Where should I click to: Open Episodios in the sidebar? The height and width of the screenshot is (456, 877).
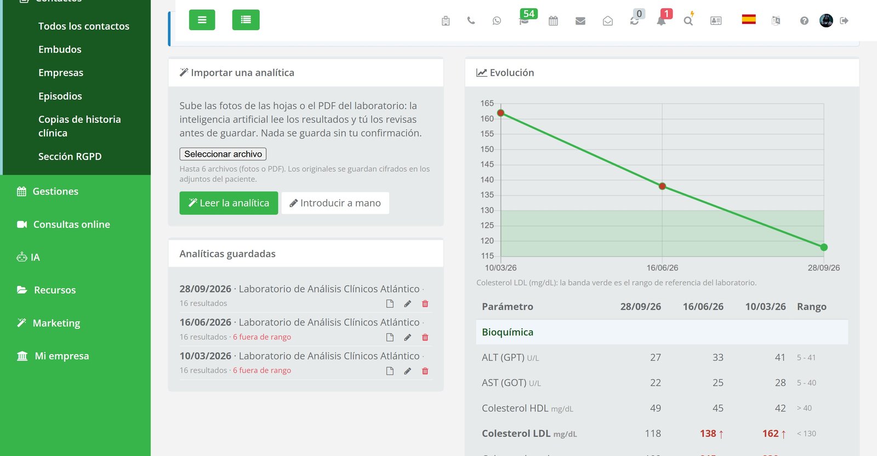pos(60,96)
